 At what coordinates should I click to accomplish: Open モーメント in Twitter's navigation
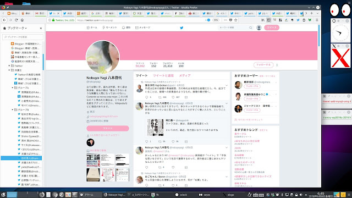point(109,28)
